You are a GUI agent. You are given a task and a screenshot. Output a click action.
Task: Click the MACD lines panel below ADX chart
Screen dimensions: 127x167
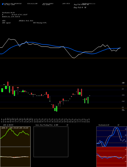click(15, 157)
